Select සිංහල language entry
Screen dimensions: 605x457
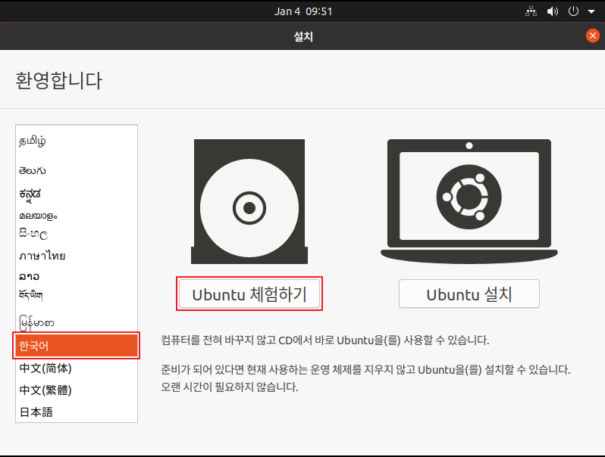click(x=77, y=234)
